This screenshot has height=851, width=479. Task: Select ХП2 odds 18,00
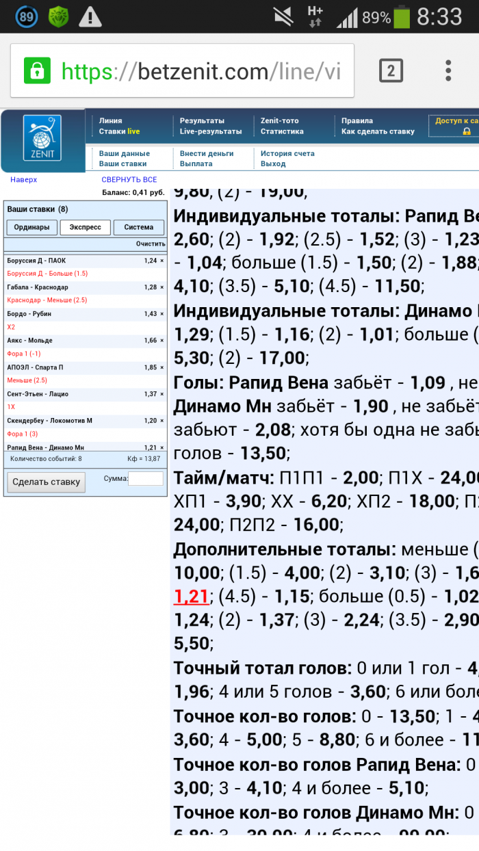(432, 501)
